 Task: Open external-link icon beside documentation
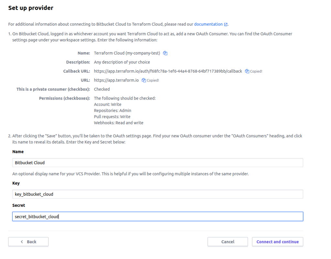click(226, 25)
